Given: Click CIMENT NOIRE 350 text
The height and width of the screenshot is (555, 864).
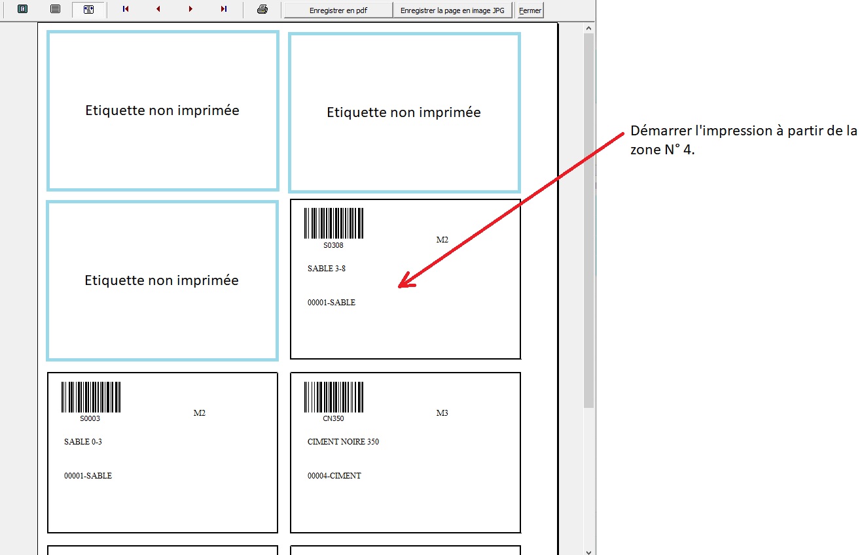Looking at the screenshot, I should tap(343, 442).
